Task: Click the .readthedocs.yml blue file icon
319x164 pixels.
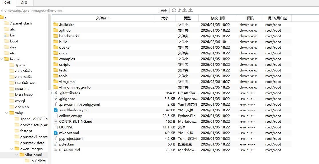Action: click(x=56, y=110)
